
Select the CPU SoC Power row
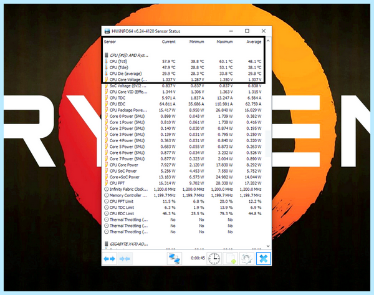(183, 171)
